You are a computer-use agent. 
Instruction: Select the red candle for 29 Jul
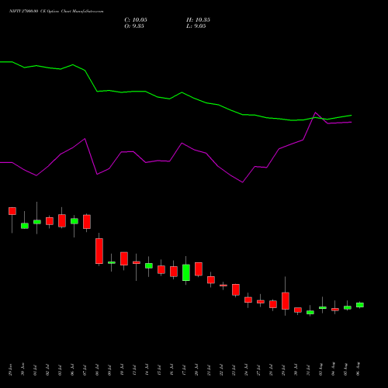click(x=286, y=301)
